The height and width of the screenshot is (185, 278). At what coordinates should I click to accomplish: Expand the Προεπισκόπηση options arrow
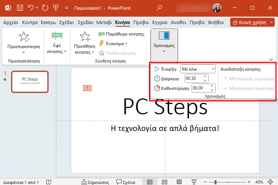(x=24, y=52)
